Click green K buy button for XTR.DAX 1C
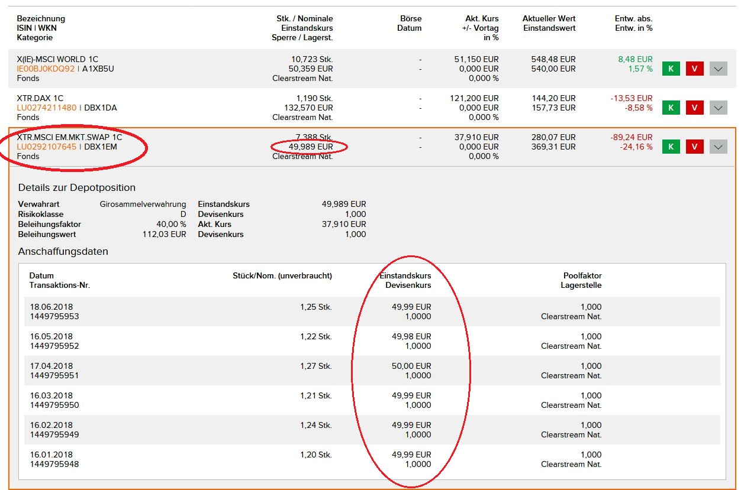The width and height of the screenshot is (744, 490). click(671, 108)
